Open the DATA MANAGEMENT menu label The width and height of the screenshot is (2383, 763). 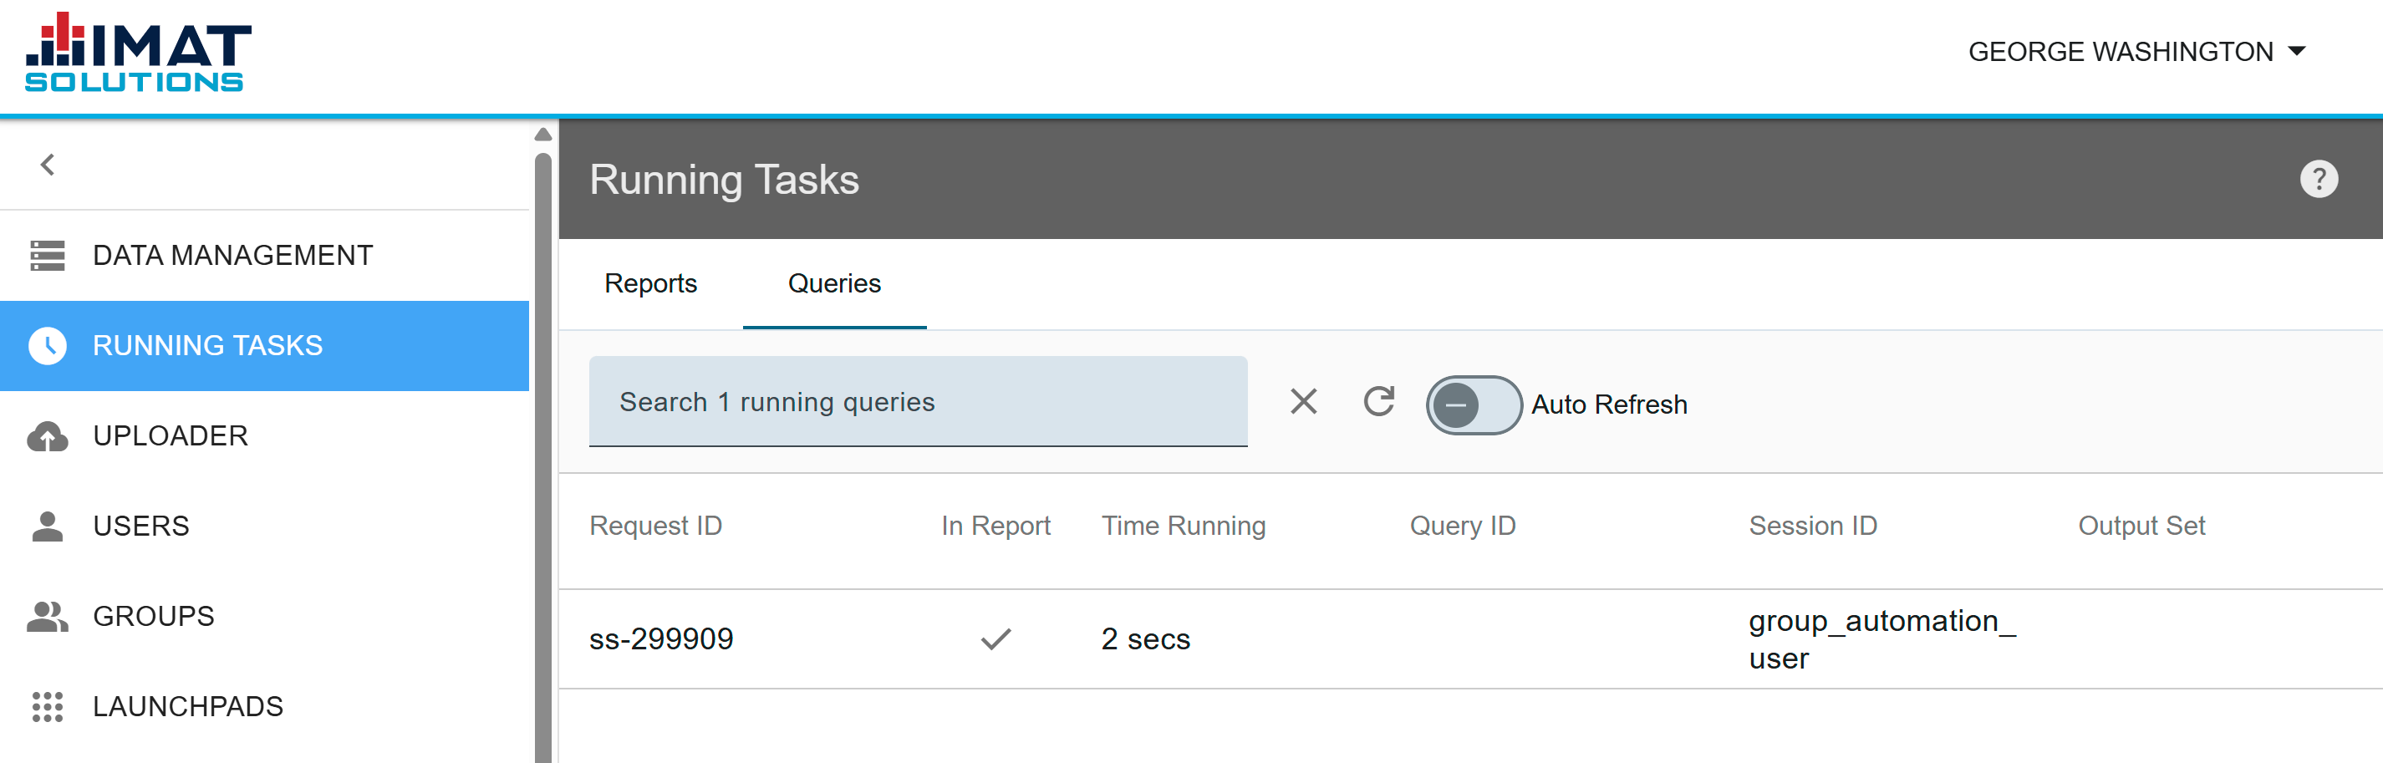click(x=233, y=255)
